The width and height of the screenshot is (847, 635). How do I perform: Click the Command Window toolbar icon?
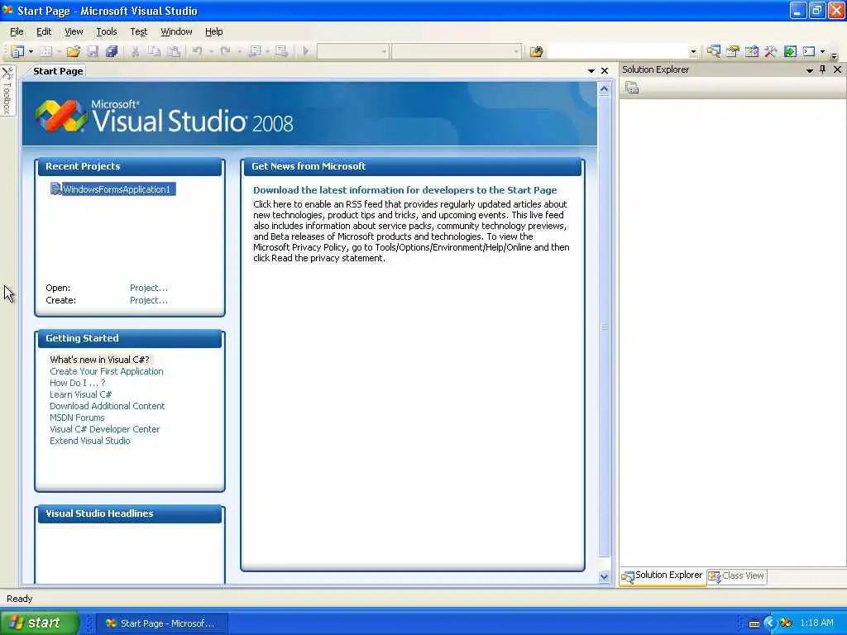[809, 51]
